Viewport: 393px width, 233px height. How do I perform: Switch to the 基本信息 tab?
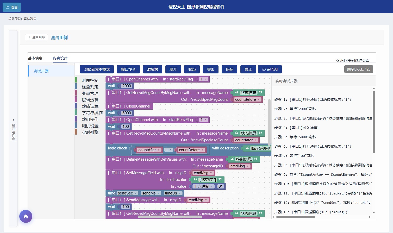coord(35,58)
